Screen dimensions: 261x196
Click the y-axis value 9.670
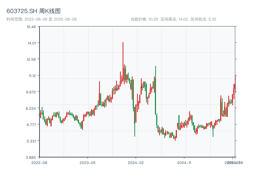[31, 92]
